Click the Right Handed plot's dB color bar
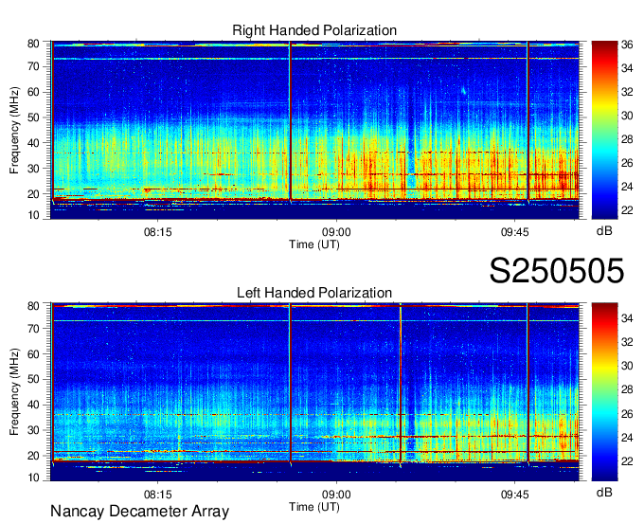 pyautogui.click(x=604, y=130)
